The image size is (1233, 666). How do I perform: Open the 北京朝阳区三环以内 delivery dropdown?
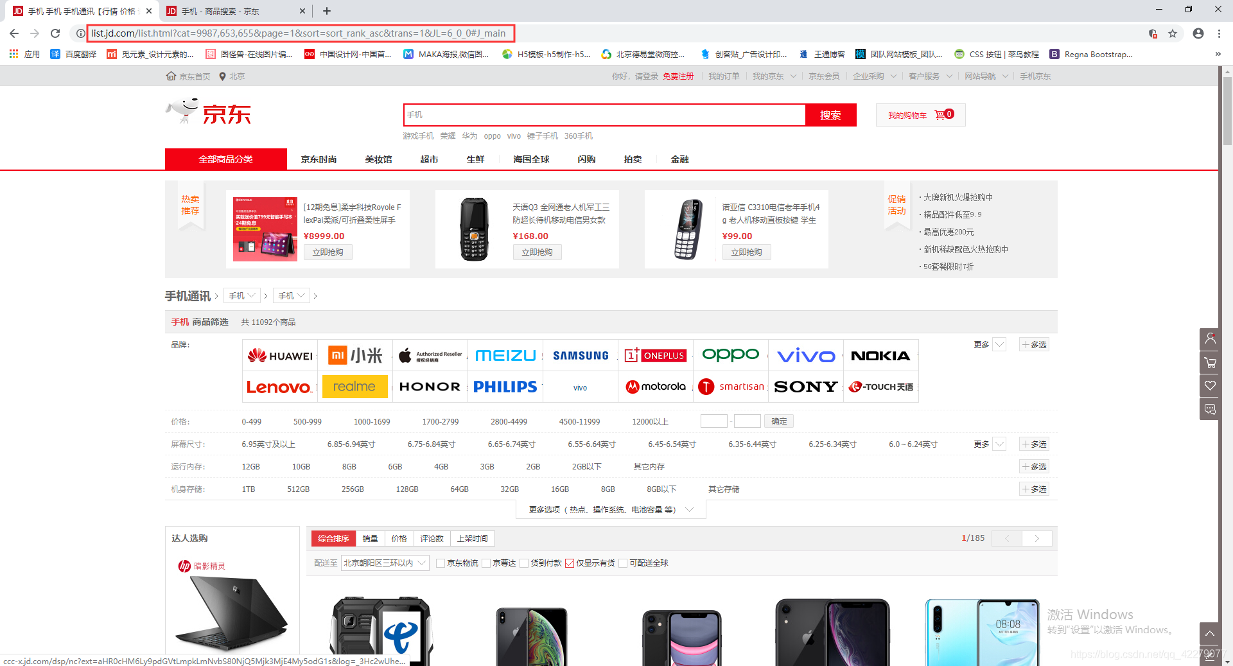(385, 563)
